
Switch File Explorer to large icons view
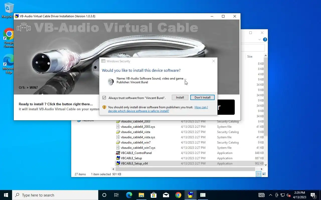(264, 174)
